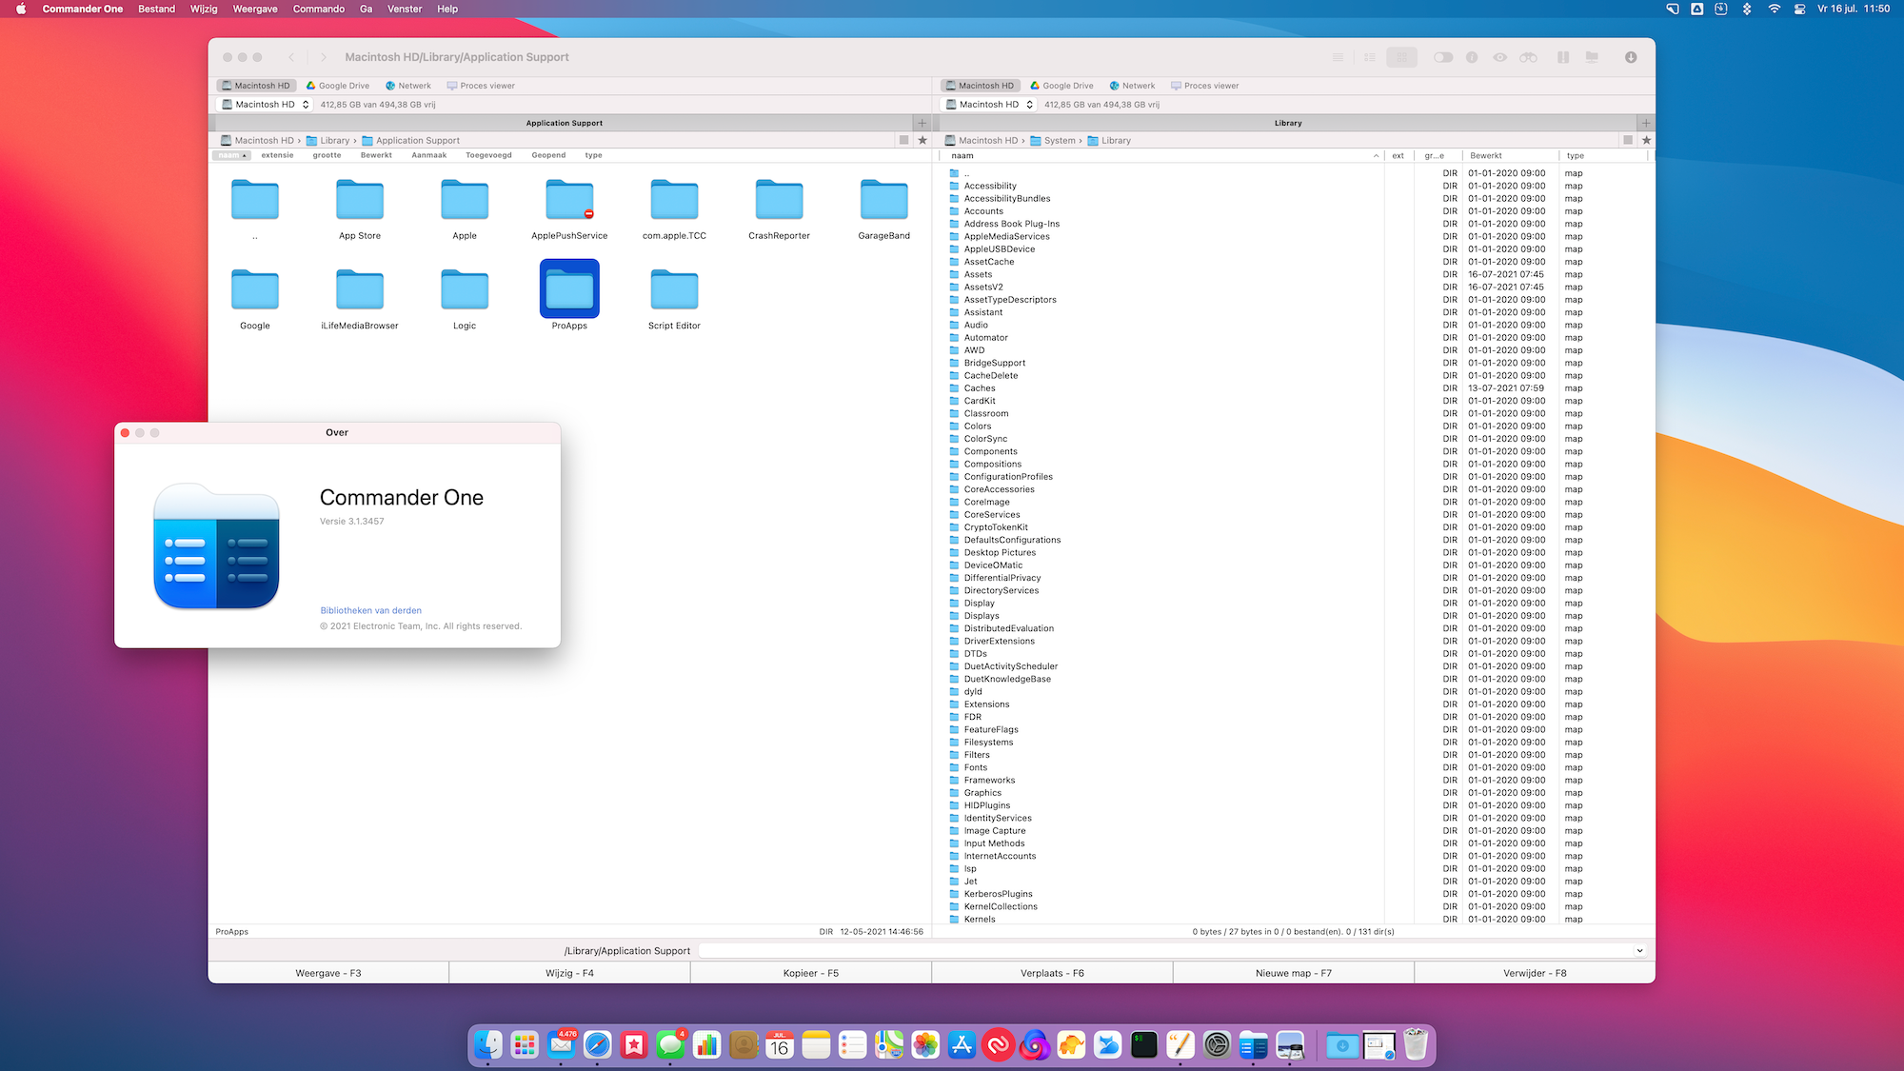Image resolution: width=1904 pixels, height=1071 pixels.
Task: Sort left panel by naam column
Action: tap(231, 155)
